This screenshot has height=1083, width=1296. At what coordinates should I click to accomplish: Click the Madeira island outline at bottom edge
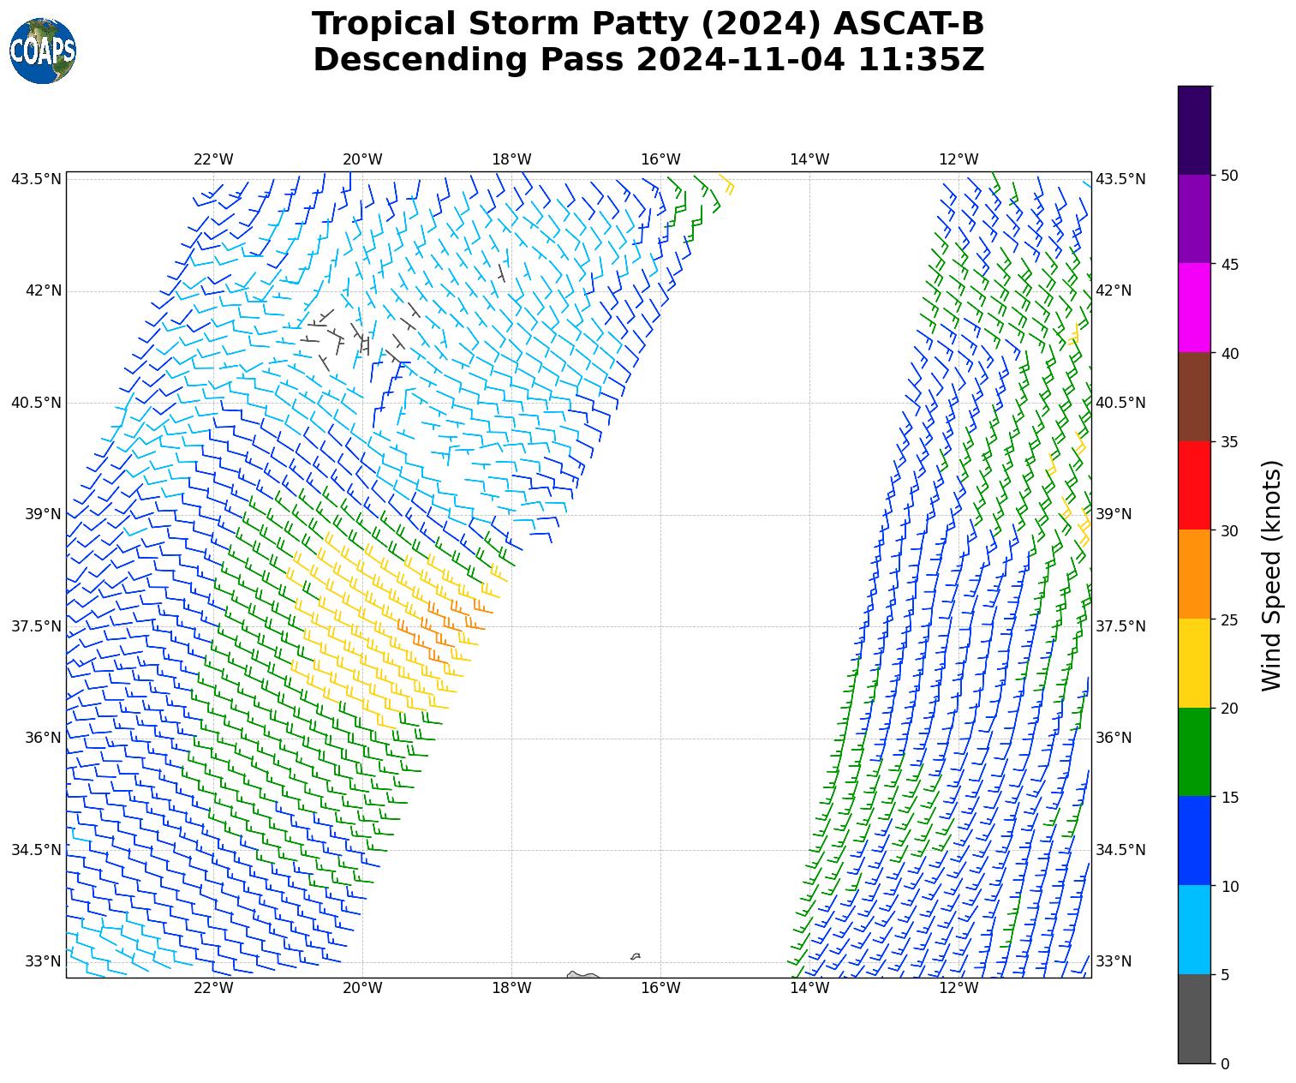[x=583, y=974]
